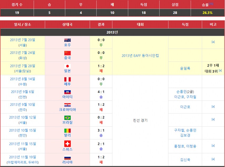Open the 2013년 11월 19일 date link
225x167 pixels.
tap(22, 156)
